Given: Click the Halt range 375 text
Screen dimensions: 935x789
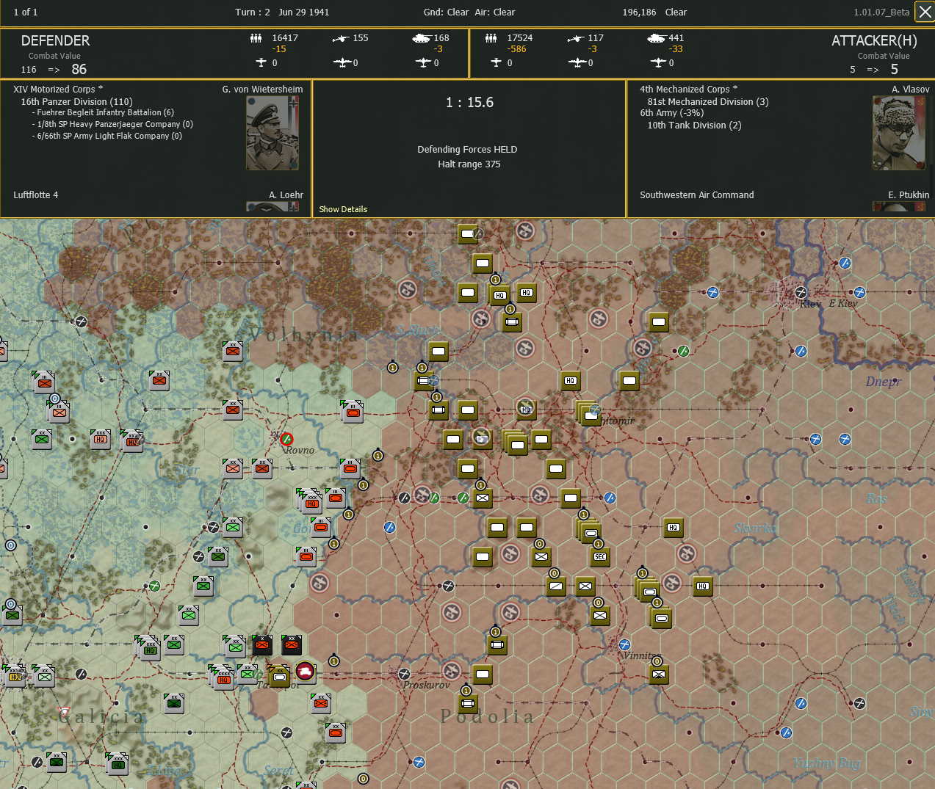Looking at the screenshot, I should point(469,164).
